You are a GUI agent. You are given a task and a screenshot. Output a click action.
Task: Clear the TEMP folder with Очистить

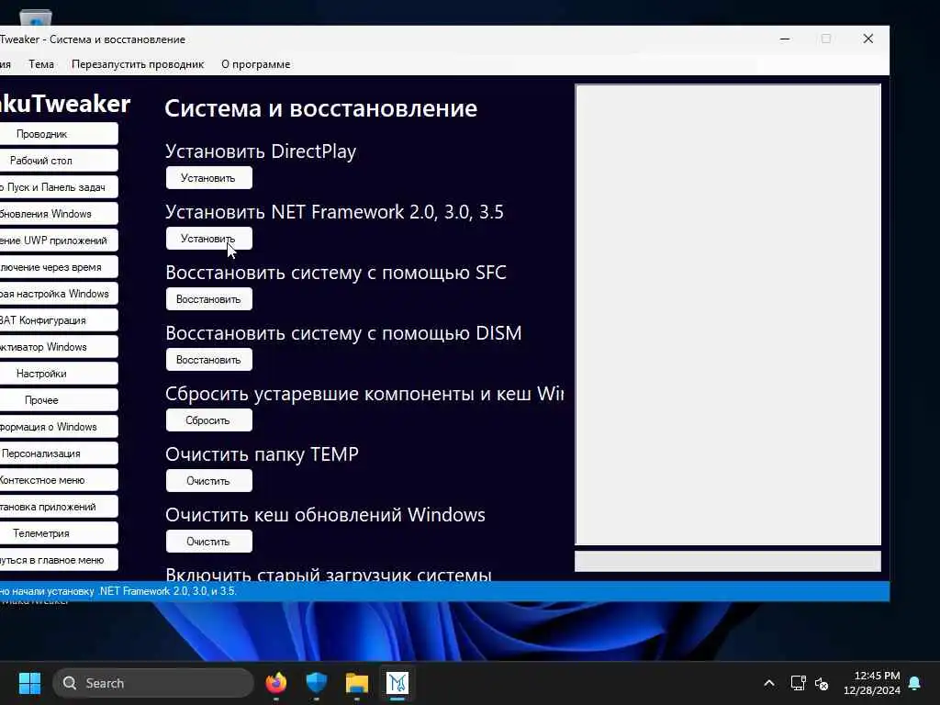click(208, 481)
